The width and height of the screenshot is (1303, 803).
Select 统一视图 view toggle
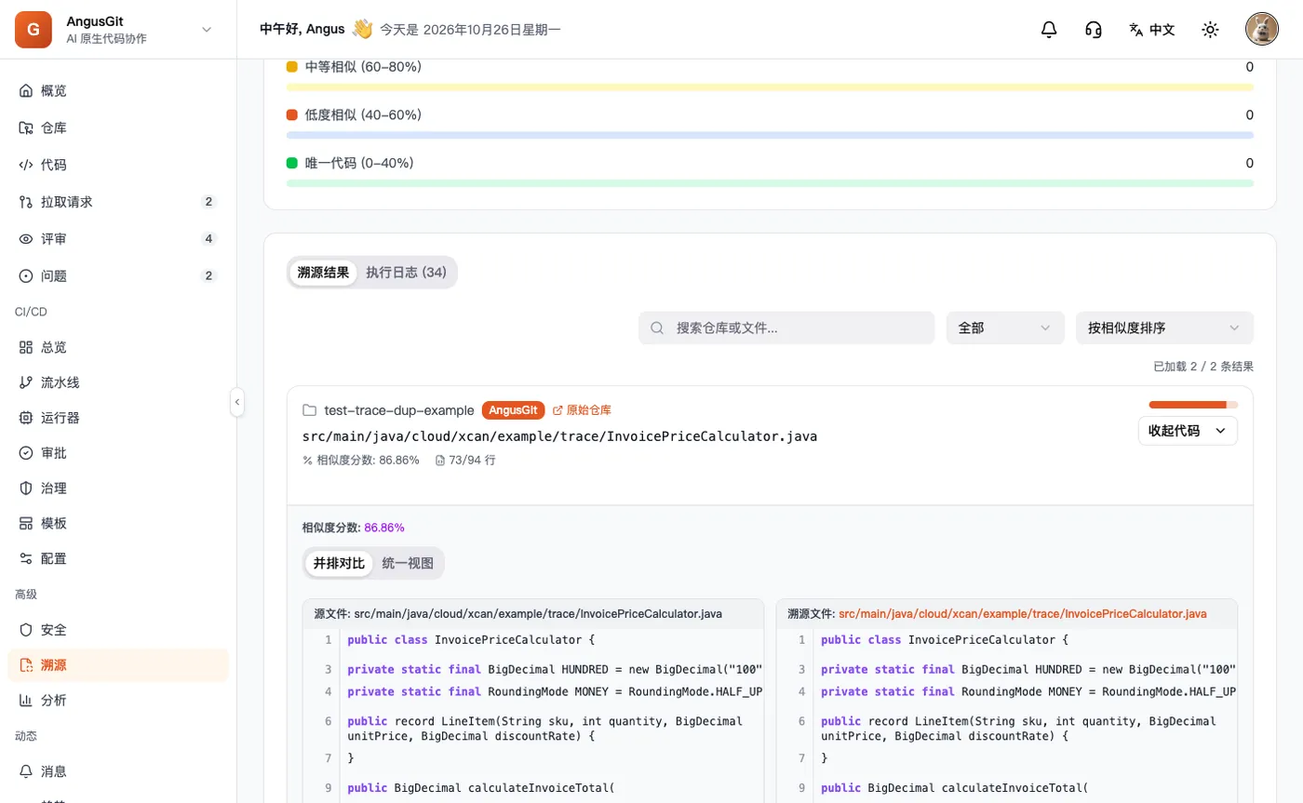click(408, 563)
